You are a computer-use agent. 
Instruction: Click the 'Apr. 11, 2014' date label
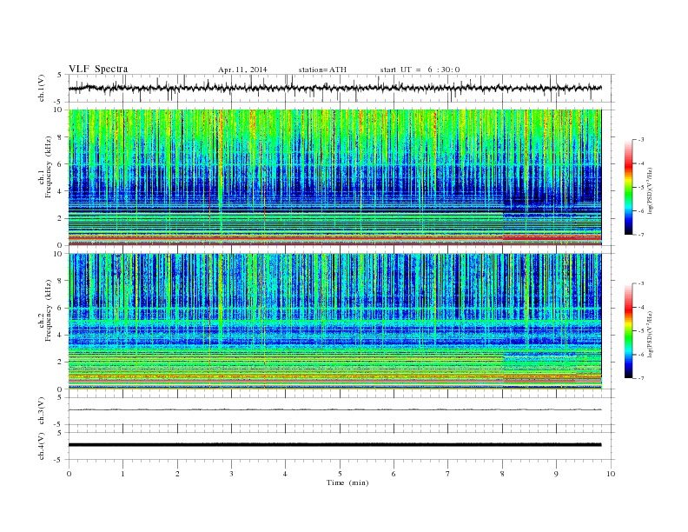pos(242,70)
